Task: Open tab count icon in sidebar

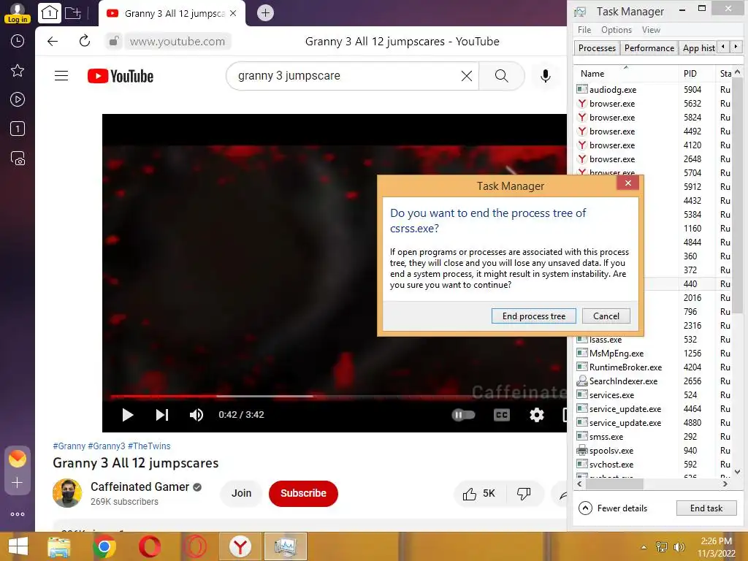Action: click(18, 129)
